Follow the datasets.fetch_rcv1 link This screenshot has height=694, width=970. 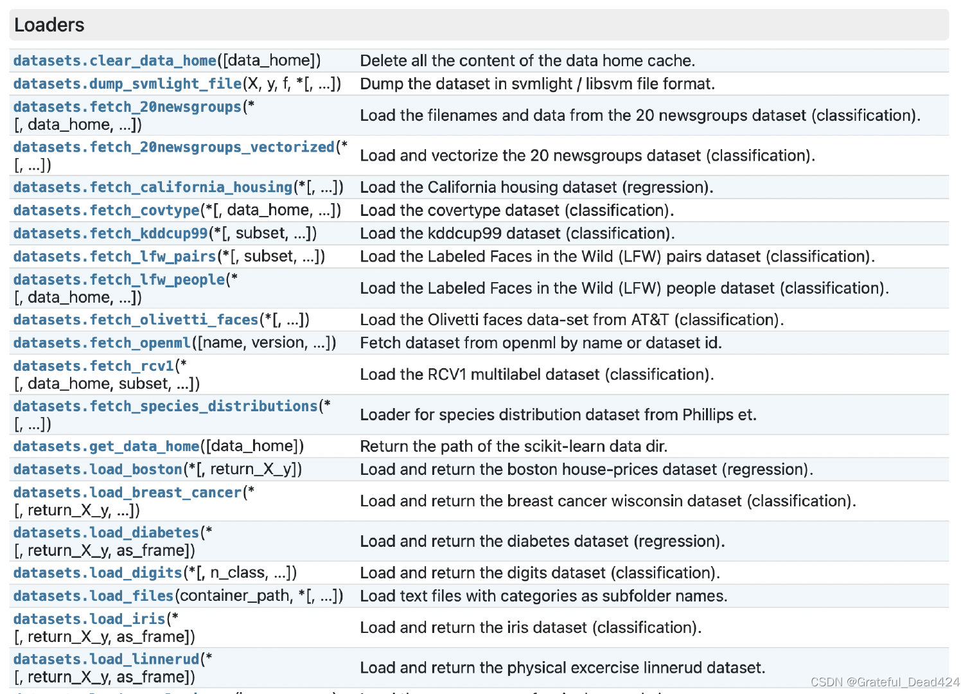(x=94, y=366)
